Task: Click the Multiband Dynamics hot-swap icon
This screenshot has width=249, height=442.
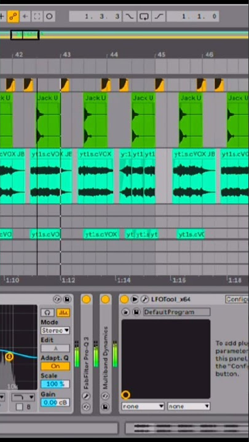Action: point(105,397)
